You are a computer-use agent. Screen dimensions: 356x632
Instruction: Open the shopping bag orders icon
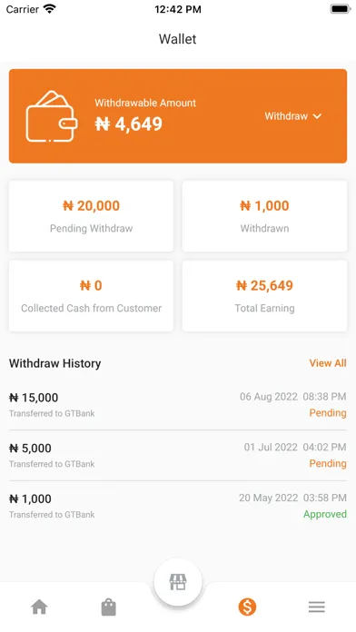coord(108,607)
